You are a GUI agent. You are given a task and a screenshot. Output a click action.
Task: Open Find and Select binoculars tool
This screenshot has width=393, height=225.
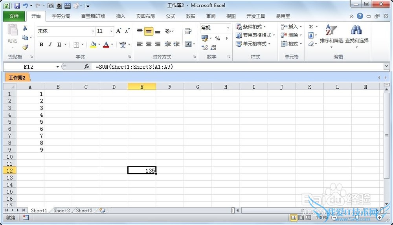coord(357,36)
